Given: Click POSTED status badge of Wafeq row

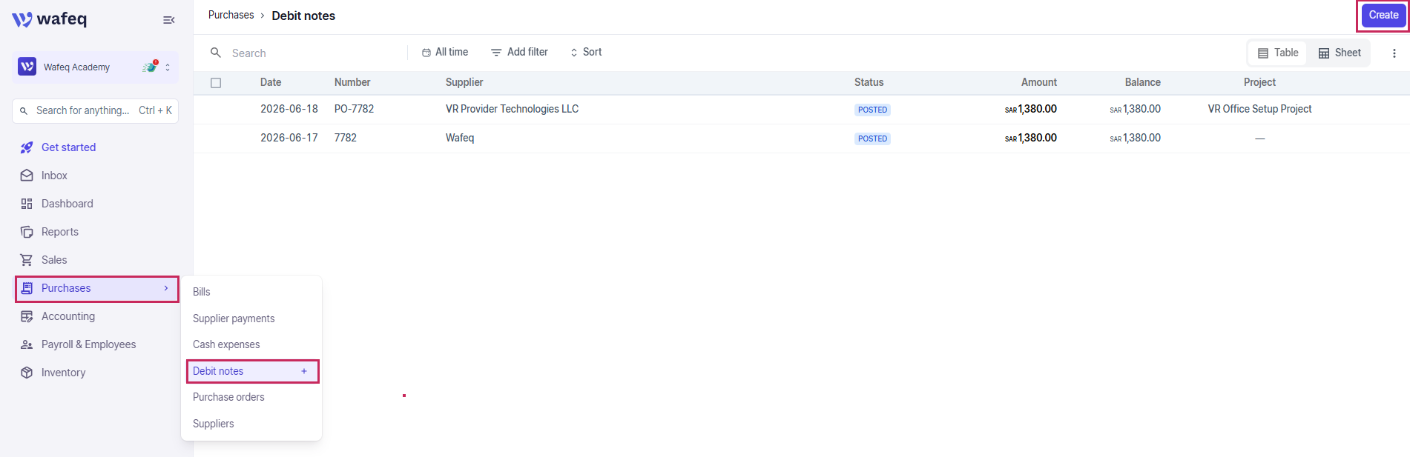Looking at the screenshot, I should [872, 139].
